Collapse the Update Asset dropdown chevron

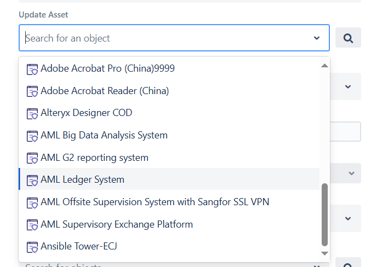[x=317, y=38]
